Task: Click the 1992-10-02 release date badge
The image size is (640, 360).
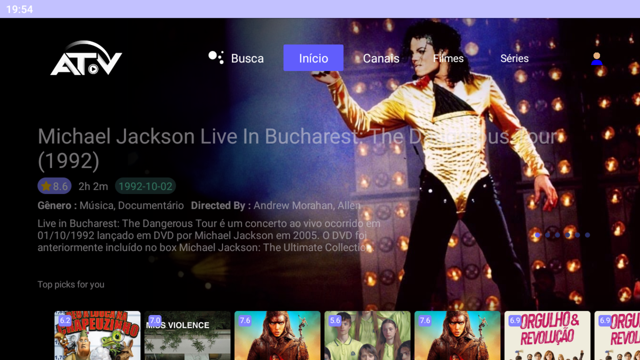Action: click(145, 186)
